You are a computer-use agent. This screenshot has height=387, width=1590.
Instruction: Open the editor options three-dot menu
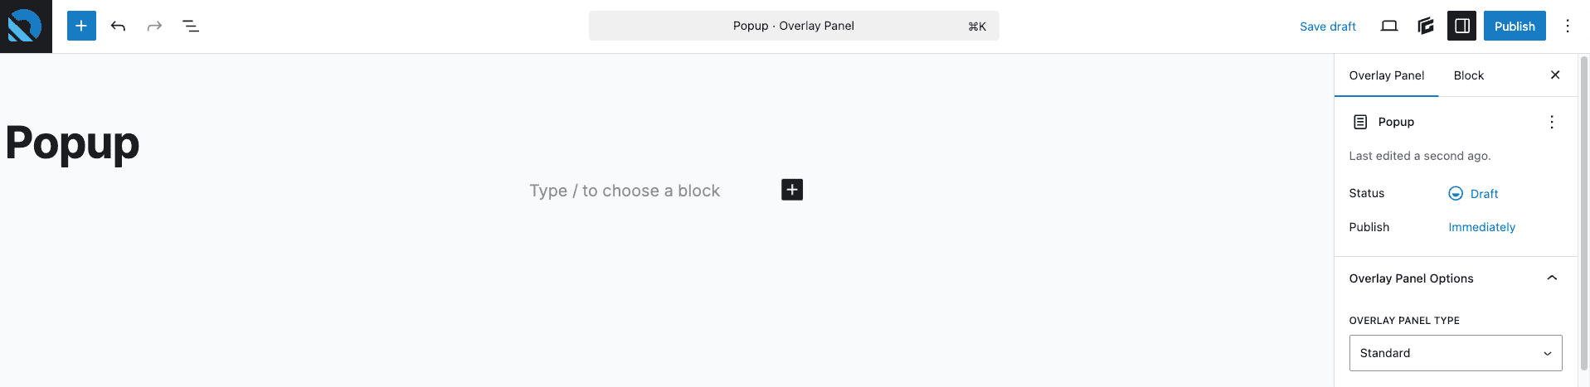[x=1568, y=26]
